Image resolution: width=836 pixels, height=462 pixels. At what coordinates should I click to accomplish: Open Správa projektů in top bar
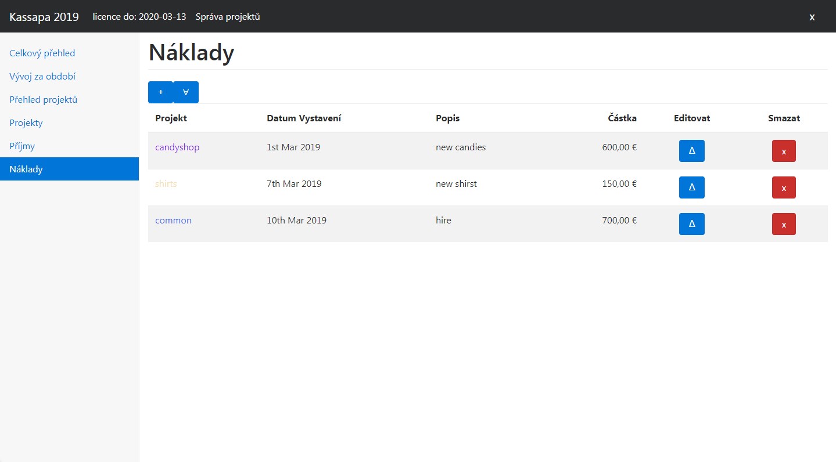pyautogui.click(x=228, y=16)
